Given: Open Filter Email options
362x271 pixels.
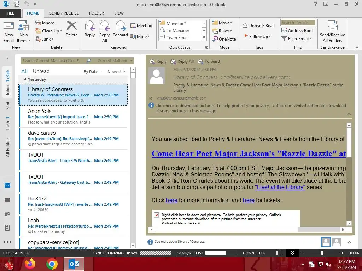Looking at the screenshot, I should click(x=297, y=39).
